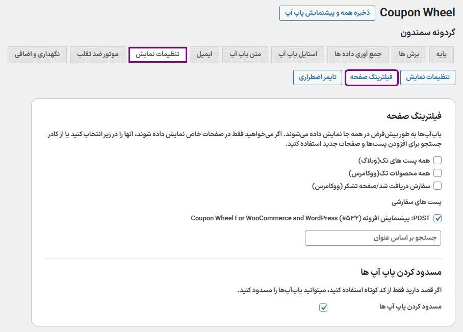
Task: Select 'استایل پاپ آپ' tab
Action: click(x=298, y=55)
